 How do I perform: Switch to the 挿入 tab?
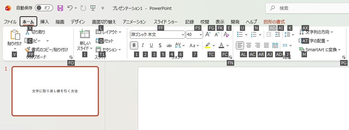tap(44, 22)
